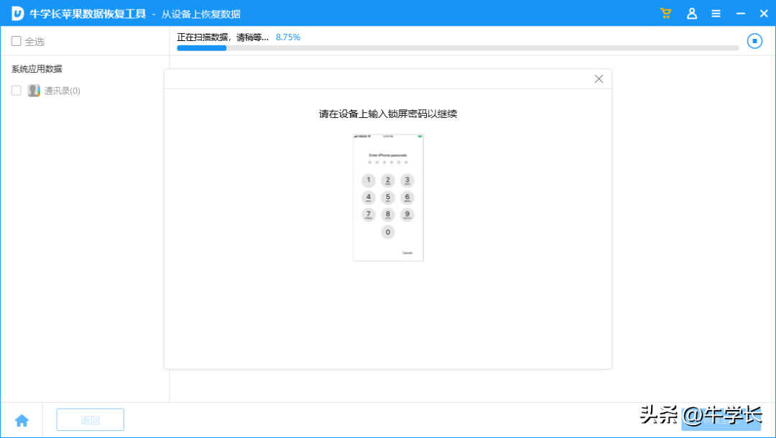
Task: Open the shopping cart purchase icon
Action: (666, 14)
